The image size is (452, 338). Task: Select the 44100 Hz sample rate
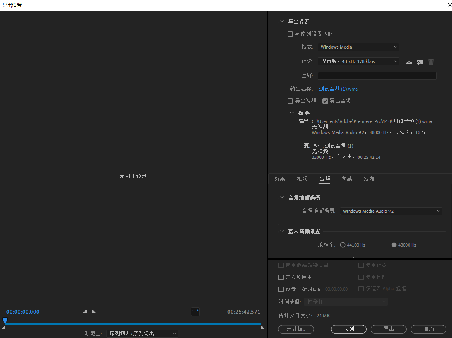pos(343,245)
